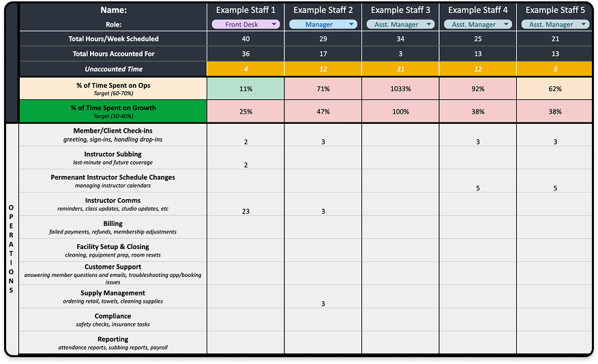Select Staff 2 Supply Management hours cell
Screen dimensions: 598x364
coord(323,303)
